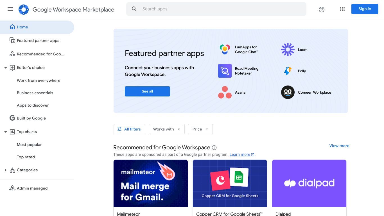Open the Google apps grid
Image resolution: width=384 pixels, height=216 pixels.
342,9
